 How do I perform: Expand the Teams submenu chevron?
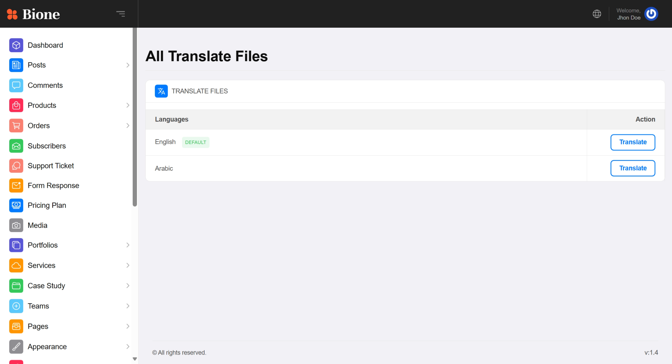[x=128, y=306]
